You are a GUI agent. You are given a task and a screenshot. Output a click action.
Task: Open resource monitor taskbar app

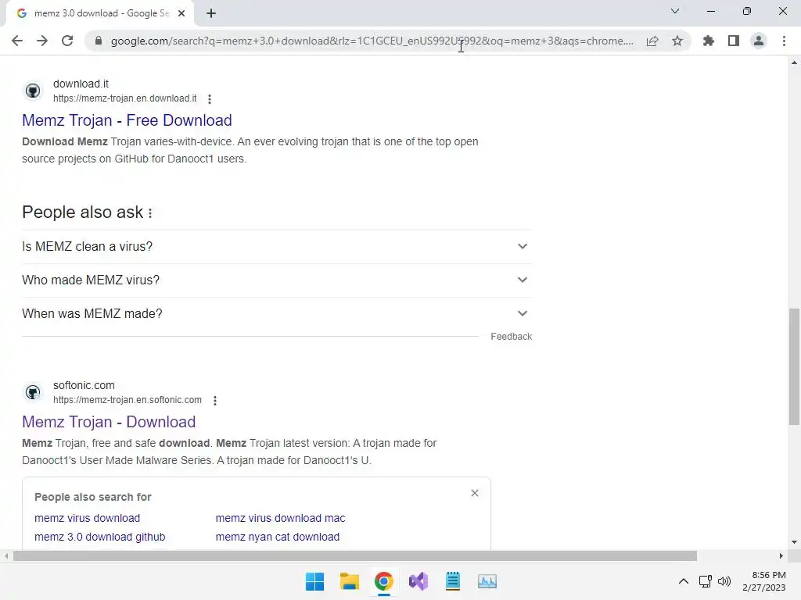[487, 581]
